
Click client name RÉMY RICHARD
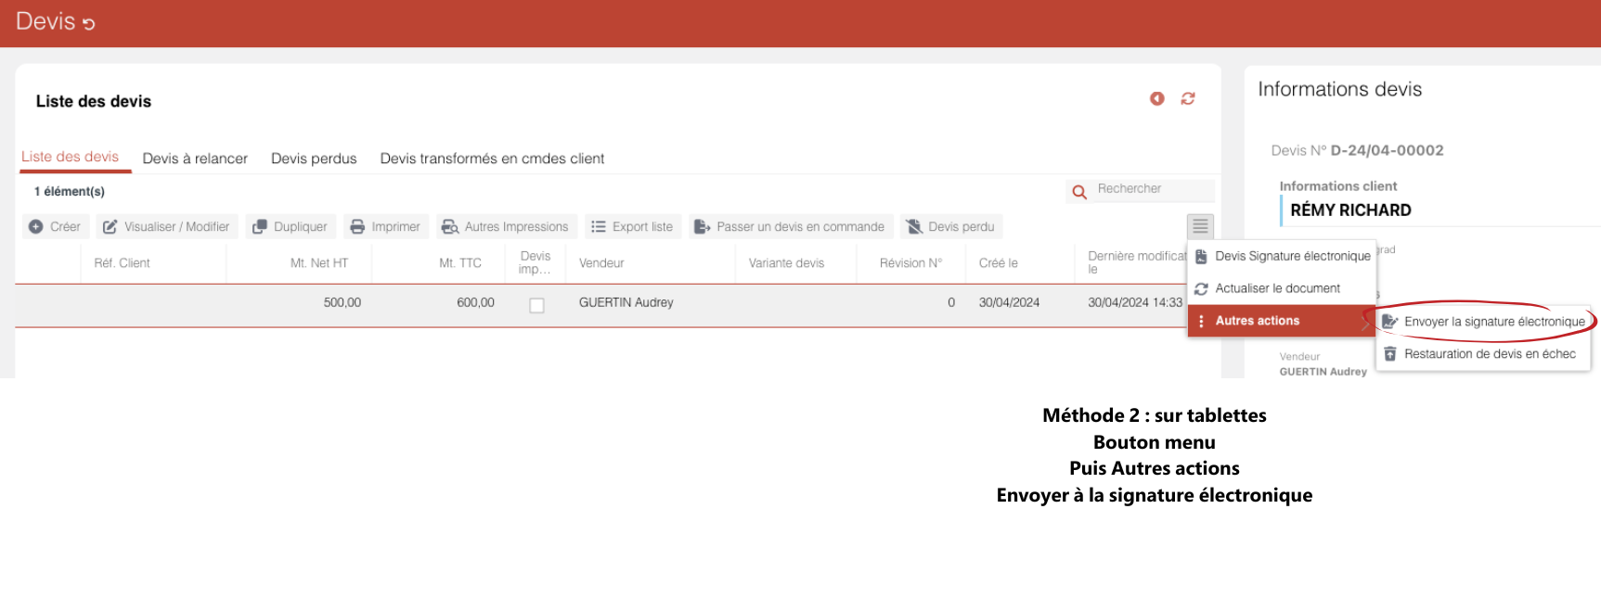tap(1350, 210)
